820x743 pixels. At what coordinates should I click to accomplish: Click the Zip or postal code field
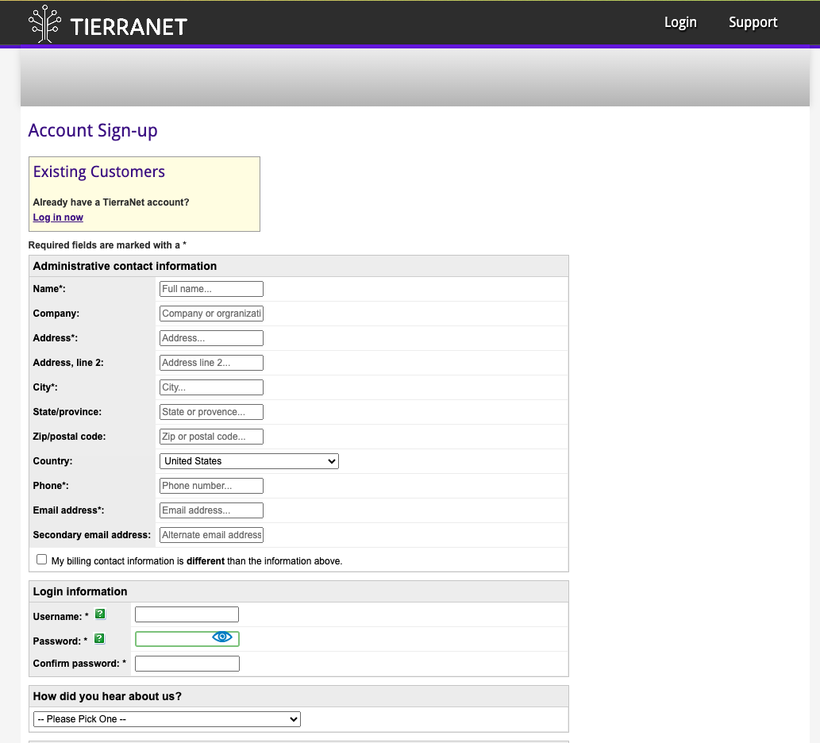(x=211, y=437)
